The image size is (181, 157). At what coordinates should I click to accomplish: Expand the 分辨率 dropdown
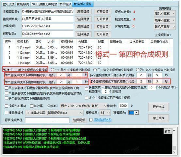tap(83, 106)
